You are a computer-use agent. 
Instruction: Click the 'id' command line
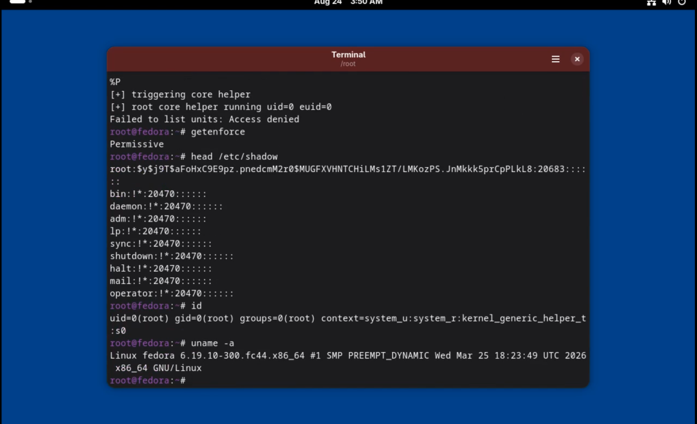click(156, 306)
